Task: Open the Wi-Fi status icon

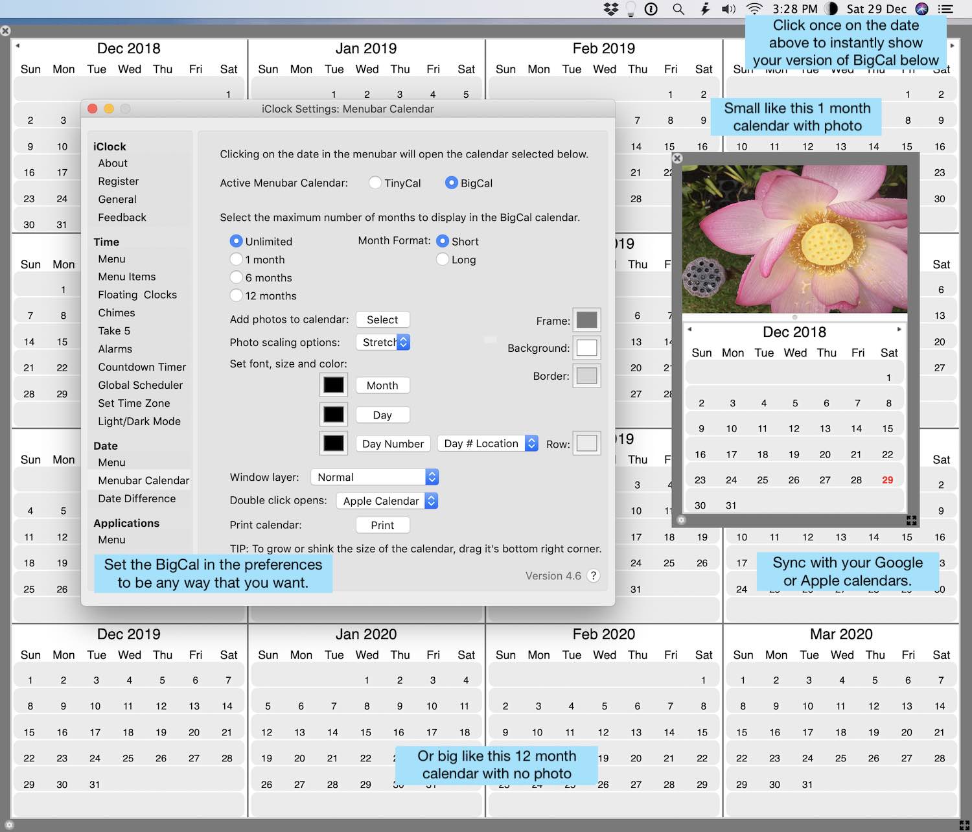Action: [754, 9]
